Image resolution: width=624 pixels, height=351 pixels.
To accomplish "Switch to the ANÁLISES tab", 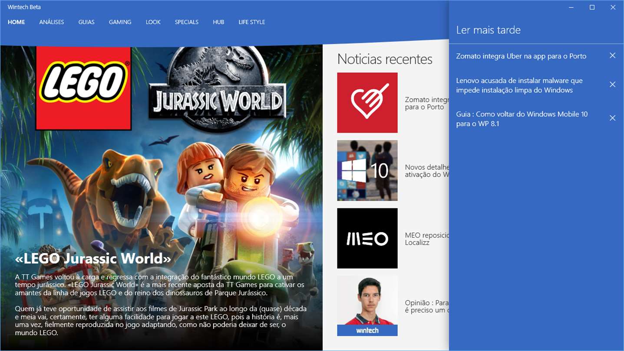I will click(52, 22).
